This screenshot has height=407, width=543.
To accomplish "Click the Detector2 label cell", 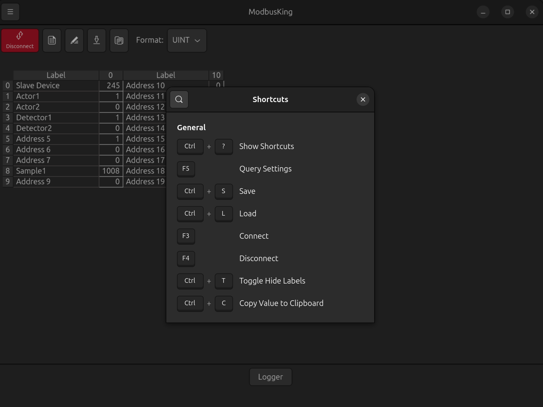I will tap(56, 128).
